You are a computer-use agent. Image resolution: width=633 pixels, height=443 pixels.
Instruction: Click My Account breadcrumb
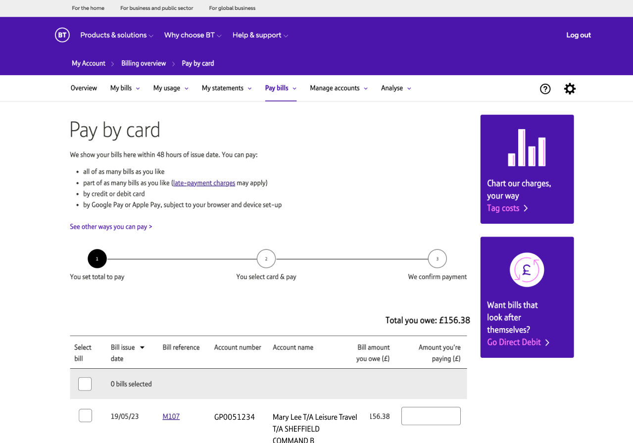point(89,63)
